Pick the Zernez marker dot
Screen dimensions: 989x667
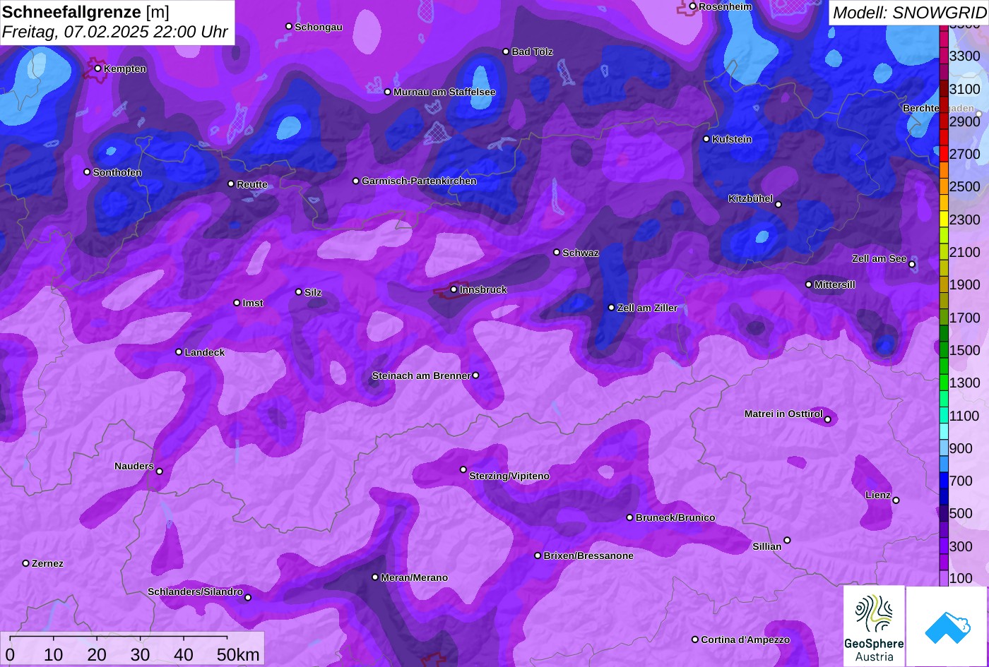tap(26, 563)
